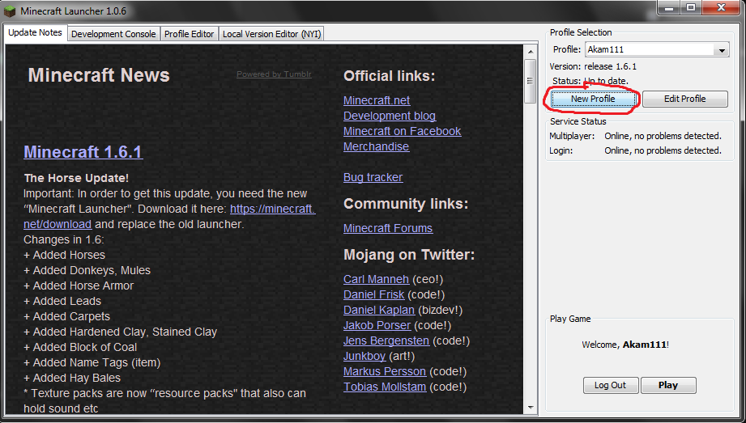
Task: Close the Minecraft Launcher window
Action: click(721, 7)
